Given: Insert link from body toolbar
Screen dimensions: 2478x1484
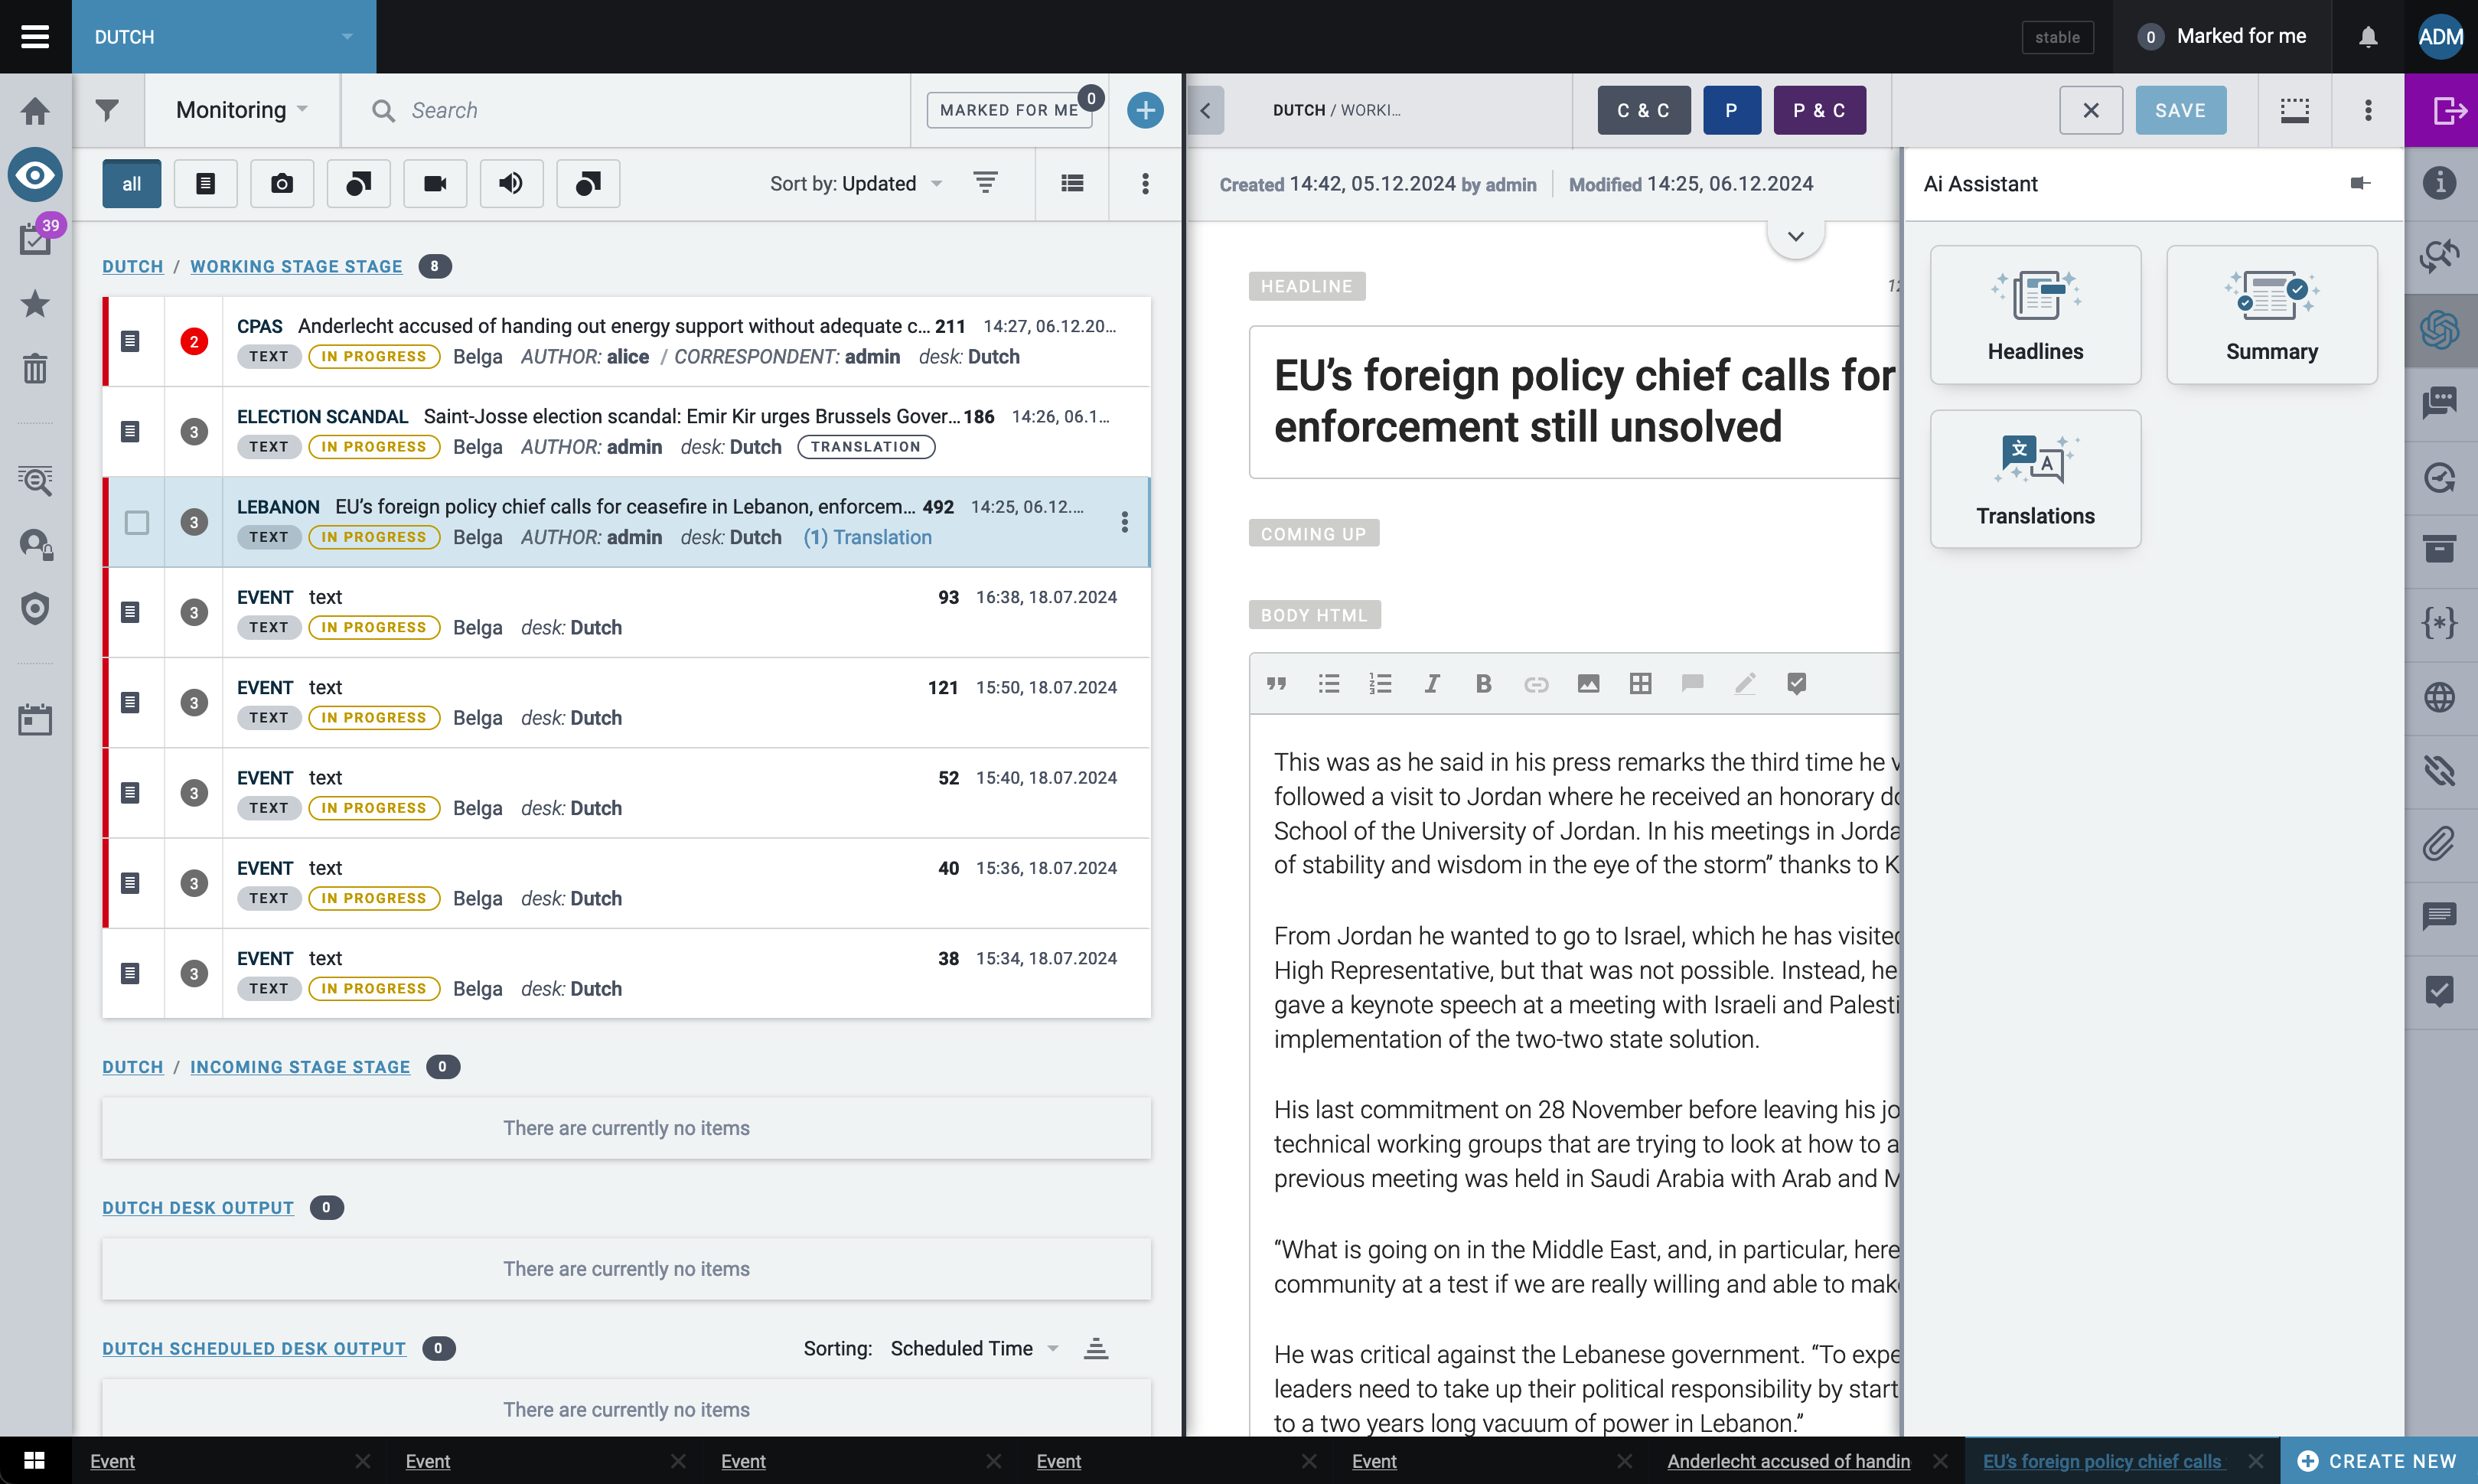Looking at the screenshot, I should pos(1535,684).
